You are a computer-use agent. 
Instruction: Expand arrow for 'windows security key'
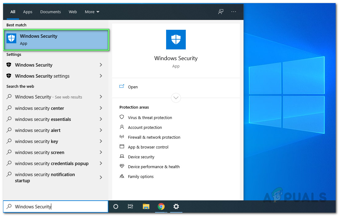[x=101, y=141]
